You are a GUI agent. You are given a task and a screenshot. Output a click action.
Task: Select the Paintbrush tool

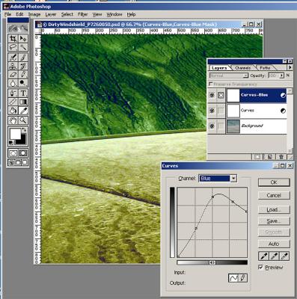[x=23, y=58]
